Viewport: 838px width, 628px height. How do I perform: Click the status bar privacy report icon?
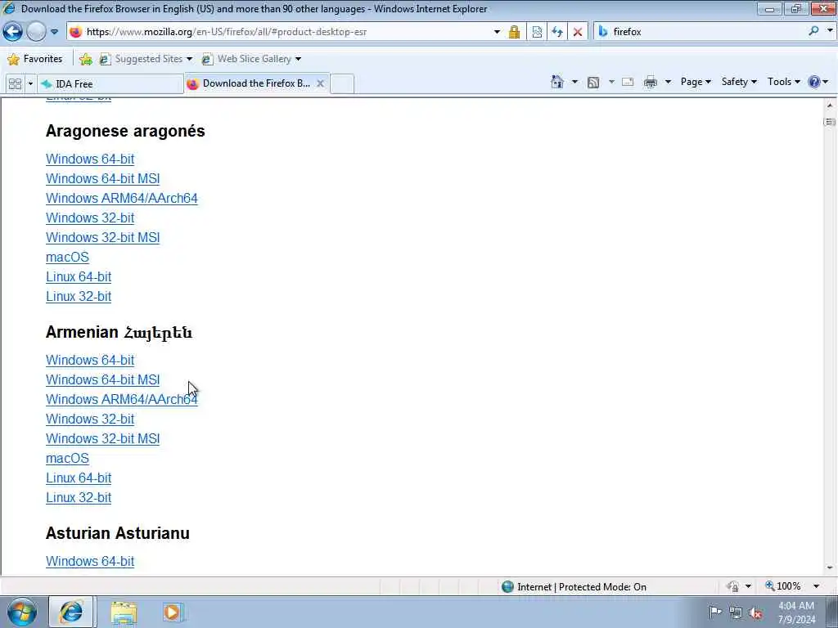pyautogui.click(x=732, y=587)
